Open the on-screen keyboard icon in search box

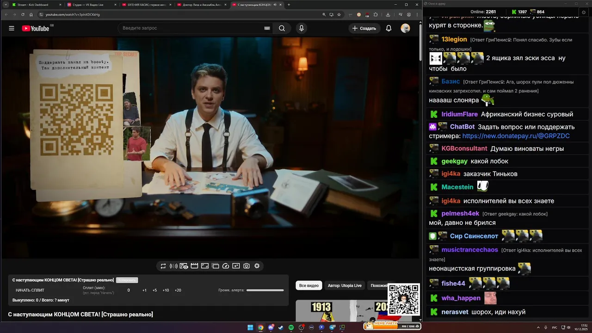[267, 28]
